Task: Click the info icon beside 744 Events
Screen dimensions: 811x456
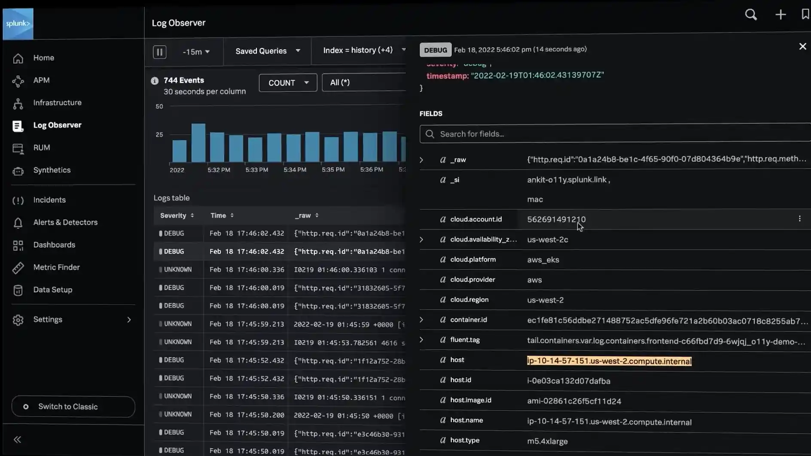Action: [155, 81]
